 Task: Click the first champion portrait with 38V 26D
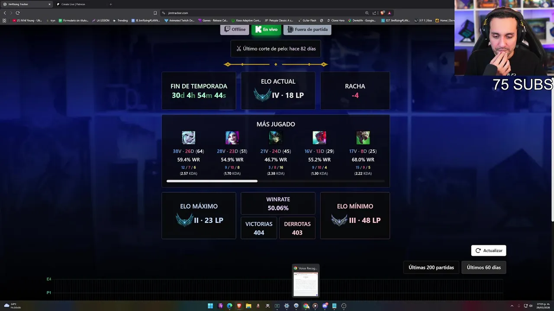pos(188,138)
